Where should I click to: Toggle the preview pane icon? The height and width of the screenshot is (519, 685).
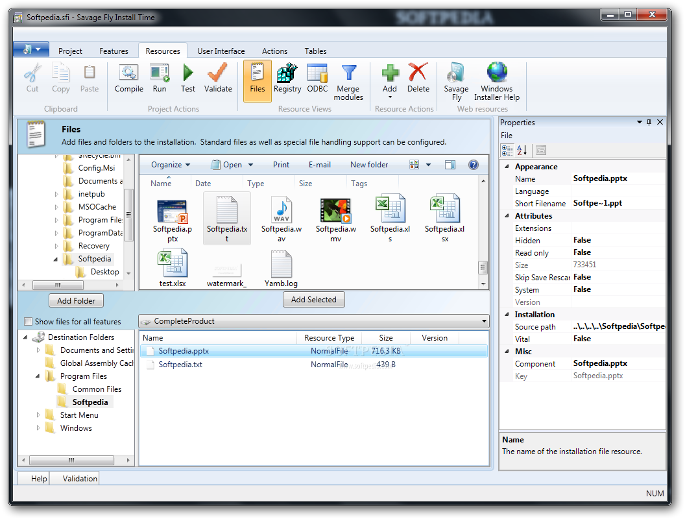coord(450,165)
